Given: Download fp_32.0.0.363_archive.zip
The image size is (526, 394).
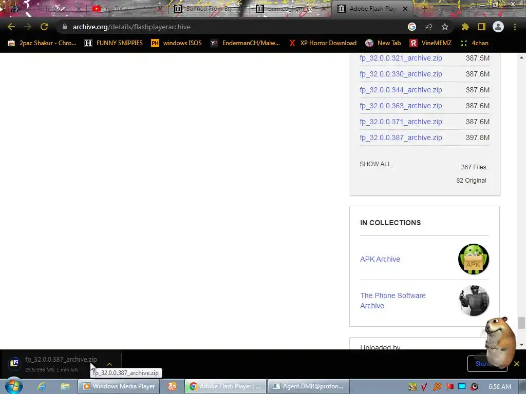Looking at the screenshot, I should [401, 106].
